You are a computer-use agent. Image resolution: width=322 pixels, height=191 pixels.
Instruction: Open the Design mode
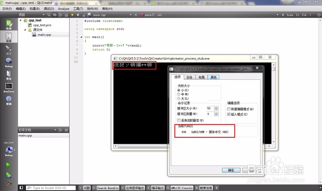pos(9,50)
